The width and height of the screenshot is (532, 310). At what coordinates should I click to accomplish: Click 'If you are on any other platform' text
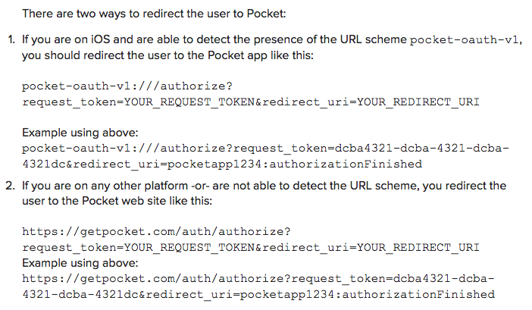coord(105,186)
